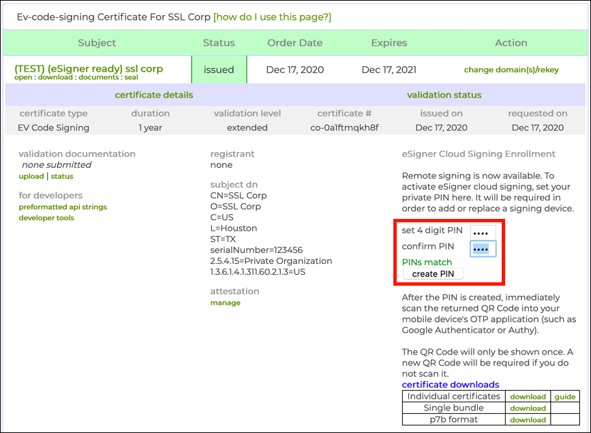
Task: Click 'upload' under validation documentation
Action: [31, 177]
